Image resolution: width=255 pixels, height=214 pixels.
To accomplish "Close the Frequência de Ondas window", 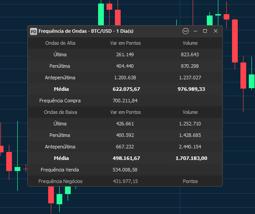I will [x=216, y=31].
